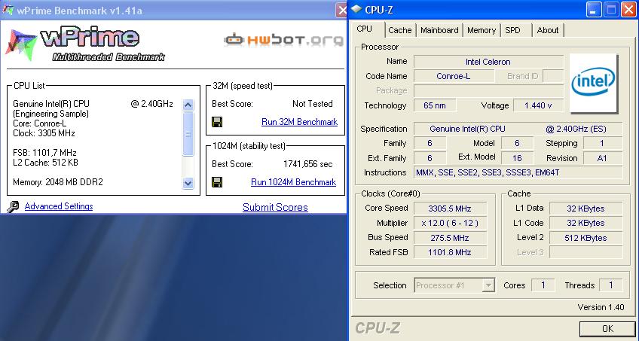Click the Core Speed value 3305.5 MHz
Screen dimensions: 639x341
click(450, 209)
